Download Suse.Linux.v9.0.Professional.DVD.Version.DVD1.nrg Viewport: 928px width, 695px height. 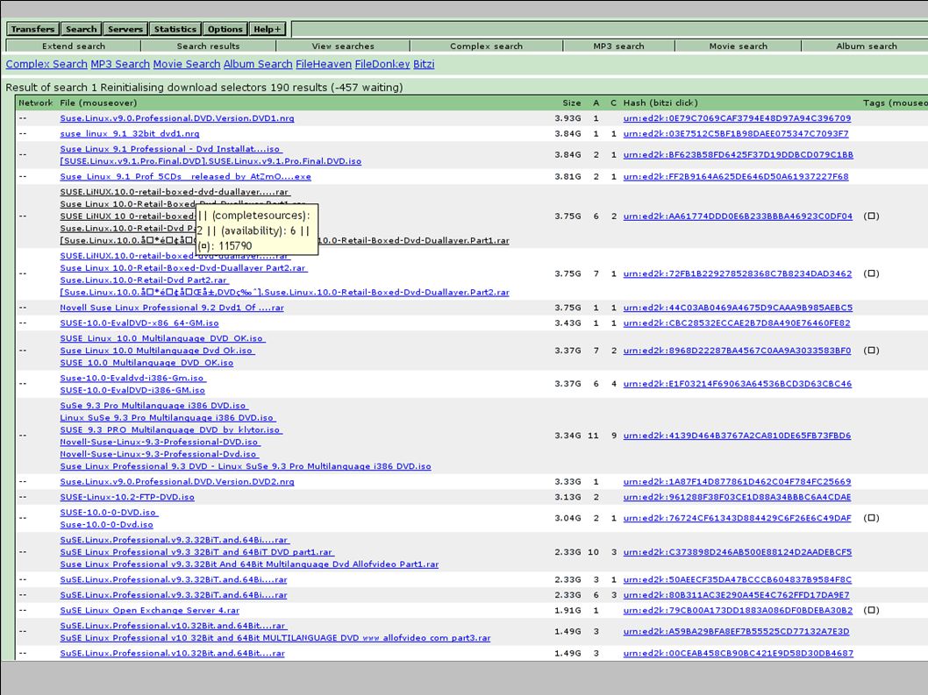[177, 118]
